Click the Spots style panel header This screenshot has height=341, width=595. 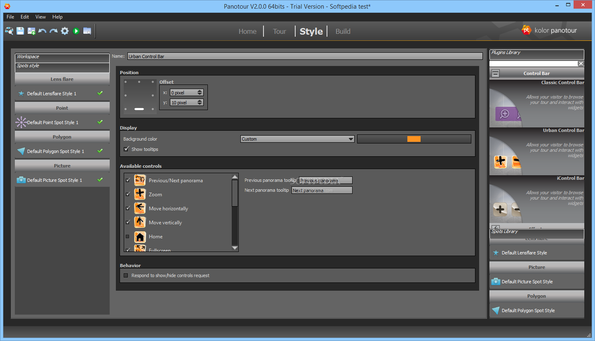(62, 67)
